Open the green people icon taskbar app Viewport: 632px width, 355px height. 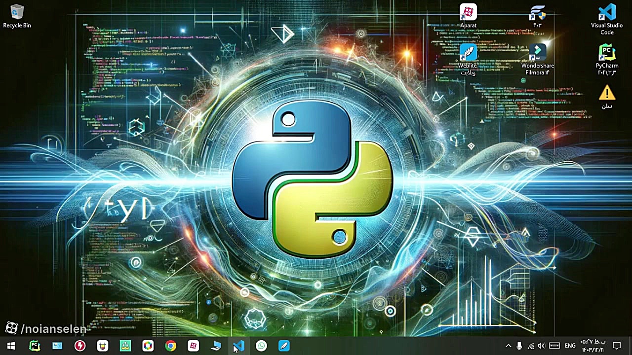(x=125, y=346)
